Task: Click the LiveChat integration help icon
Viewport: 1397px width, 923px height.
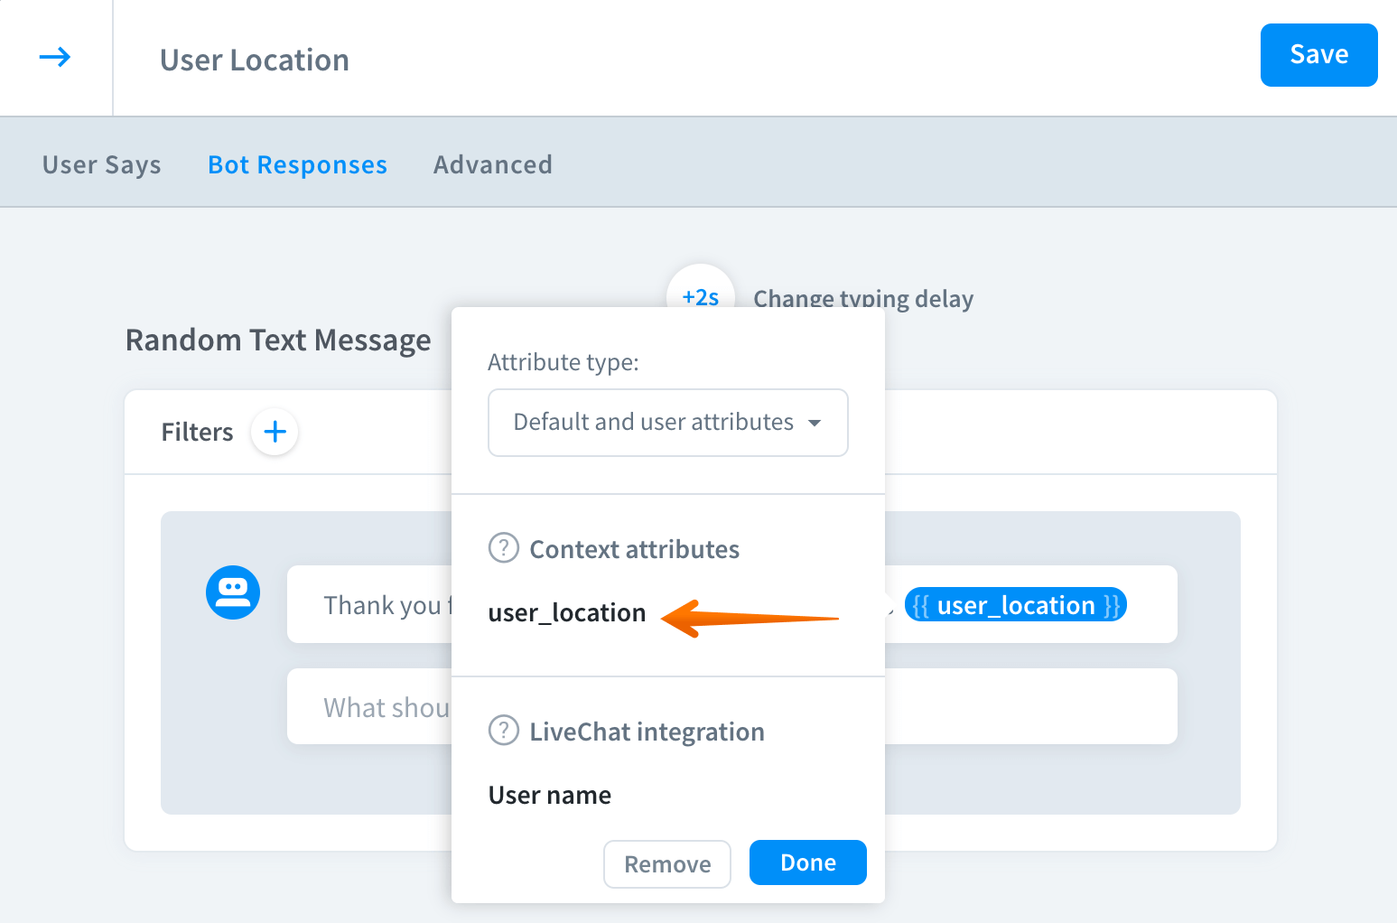Action: tap(503, 731)
